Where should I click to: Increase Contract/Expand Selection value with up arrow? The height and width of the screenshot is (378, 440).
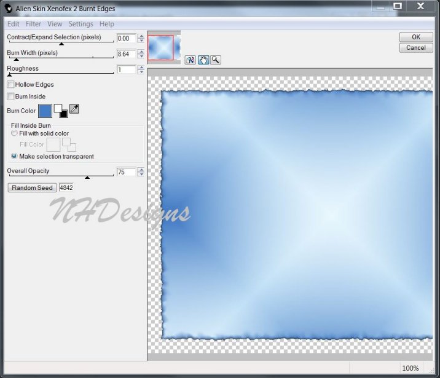click(141, 36)
